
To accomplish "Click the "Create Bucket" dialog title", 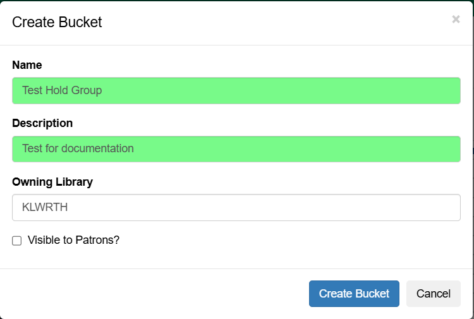I will pos(57,22).
